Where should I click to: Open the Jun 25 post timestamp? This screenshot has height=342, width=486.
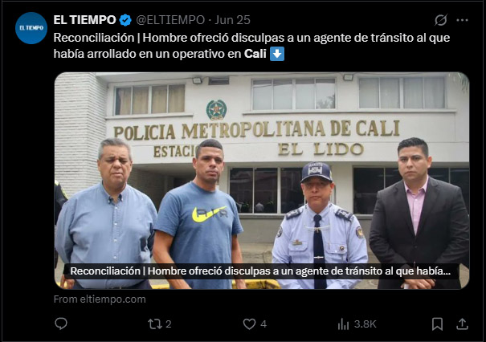click(x=232, y=20)
